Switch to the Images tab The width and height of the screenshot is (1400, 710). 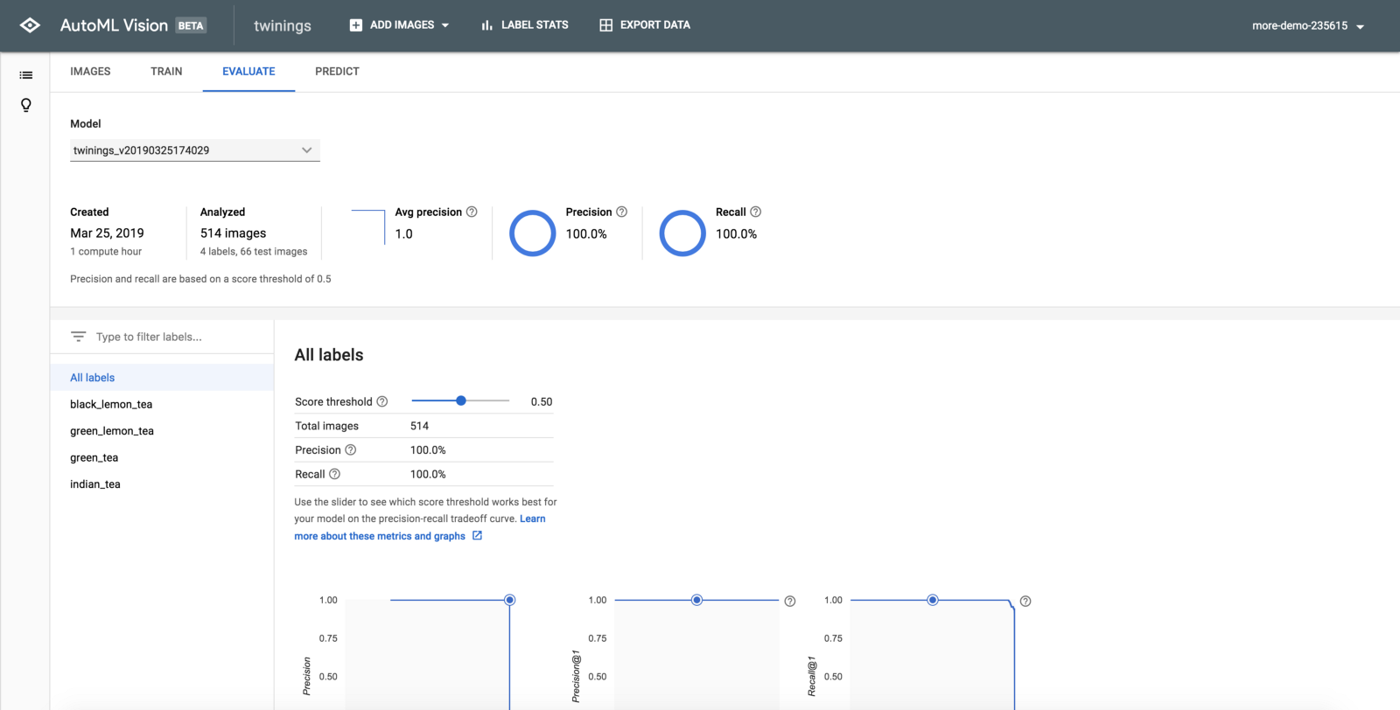point(90,72)
